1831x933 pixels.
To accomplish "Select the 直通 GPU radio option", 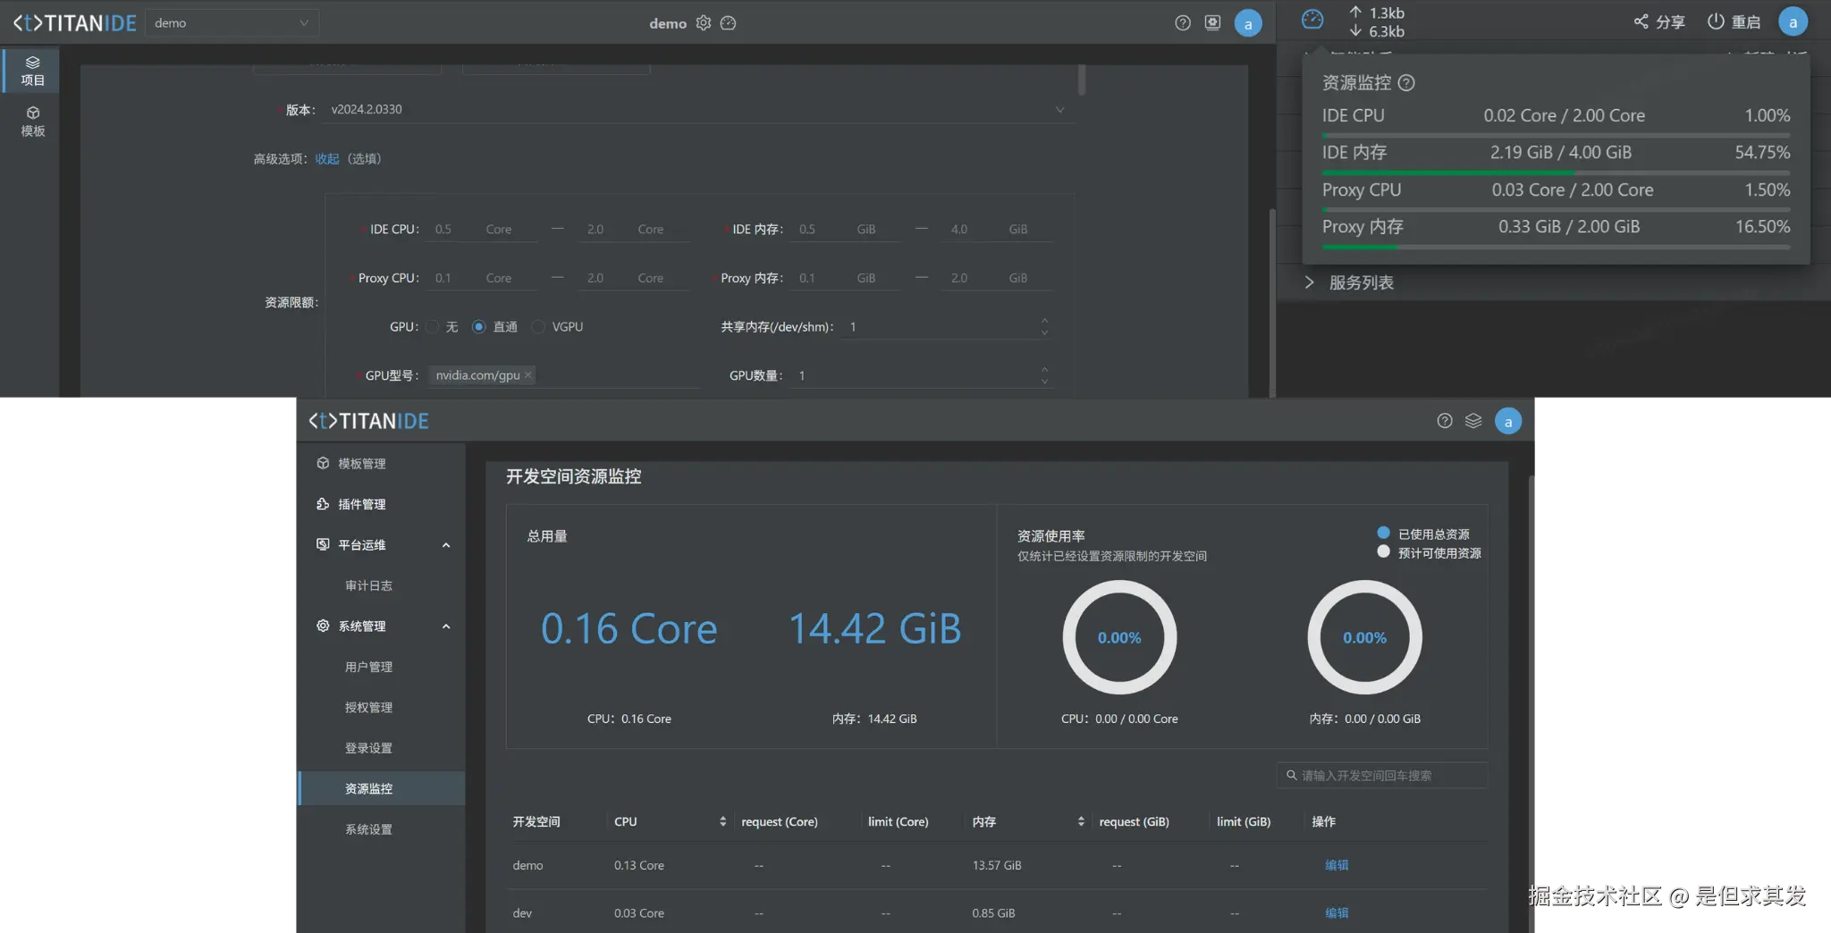I will pyautogui.click(x=479, y=327).
